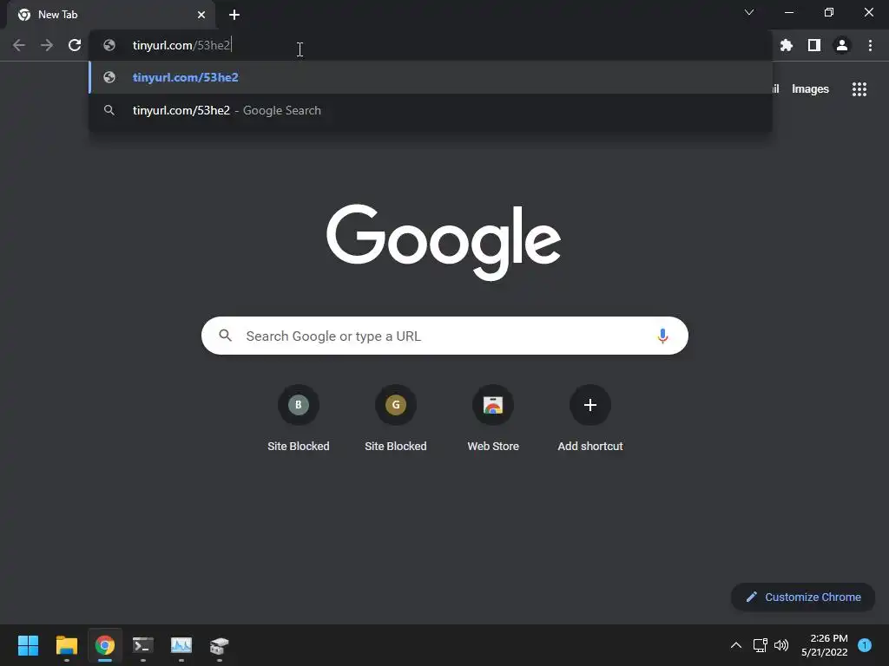The height and width of the screenshot is (666, 889).
Task: Click the address bar text
Action: (181, 45)
